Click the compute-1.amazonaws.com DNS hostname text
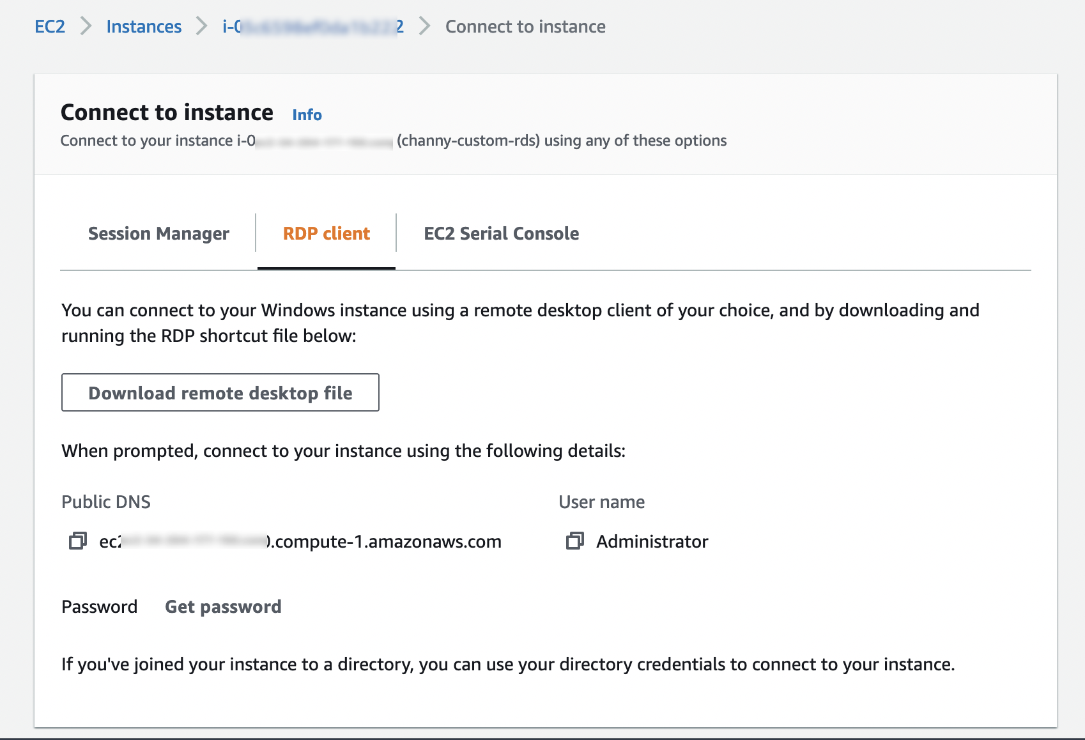1085x740 pixels. point(383,541)
